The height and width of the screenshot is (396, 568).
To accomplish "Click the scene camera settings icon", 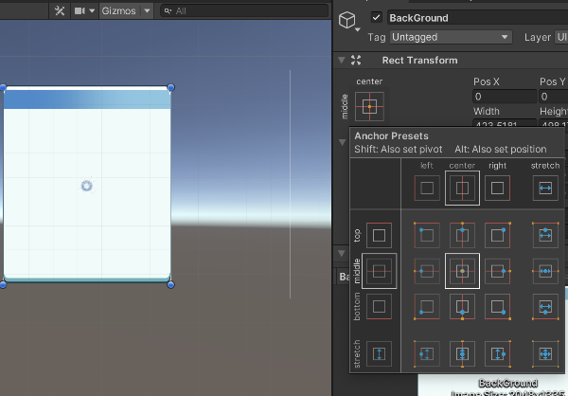I will tap(80, 10).
